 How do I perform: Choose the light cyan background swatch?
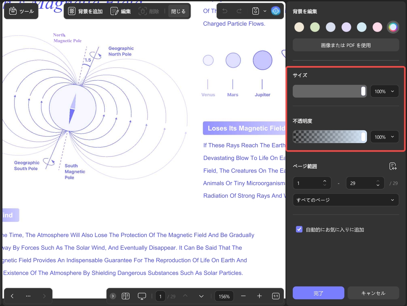point(362,27)
